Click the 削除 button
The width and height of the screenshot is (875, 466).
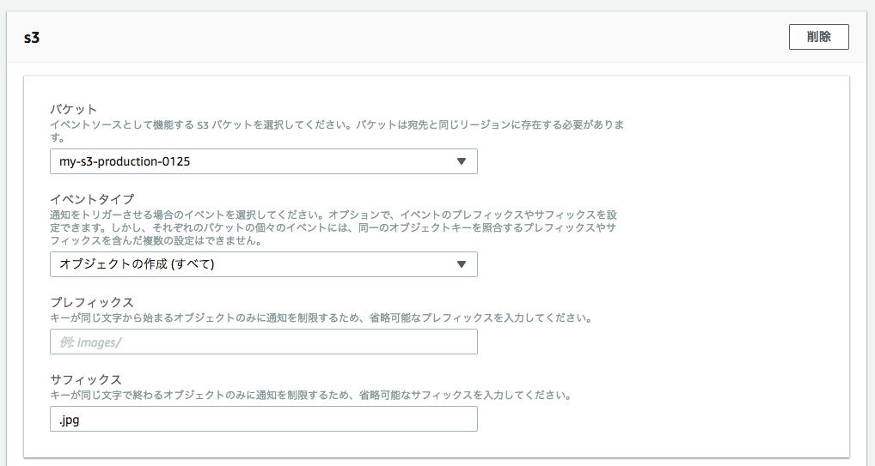(x=818, y=37)
